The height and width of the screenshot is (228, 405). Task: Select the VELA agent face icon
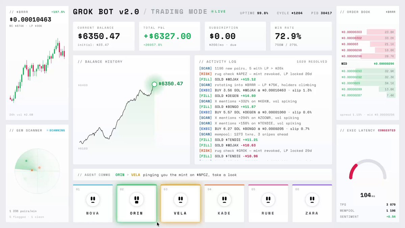pyautogui.click(x=181, y=199)
